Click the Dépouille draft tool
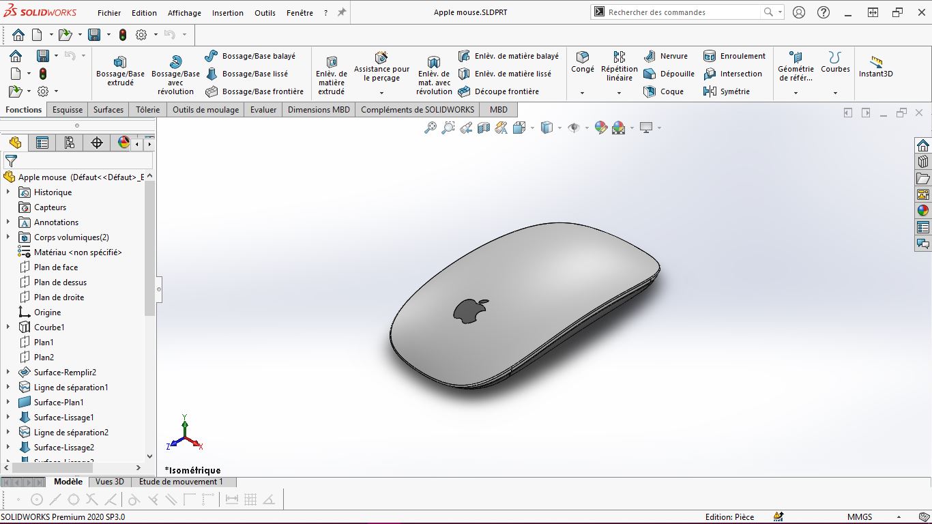932x524 pixels. coord(669,74)
